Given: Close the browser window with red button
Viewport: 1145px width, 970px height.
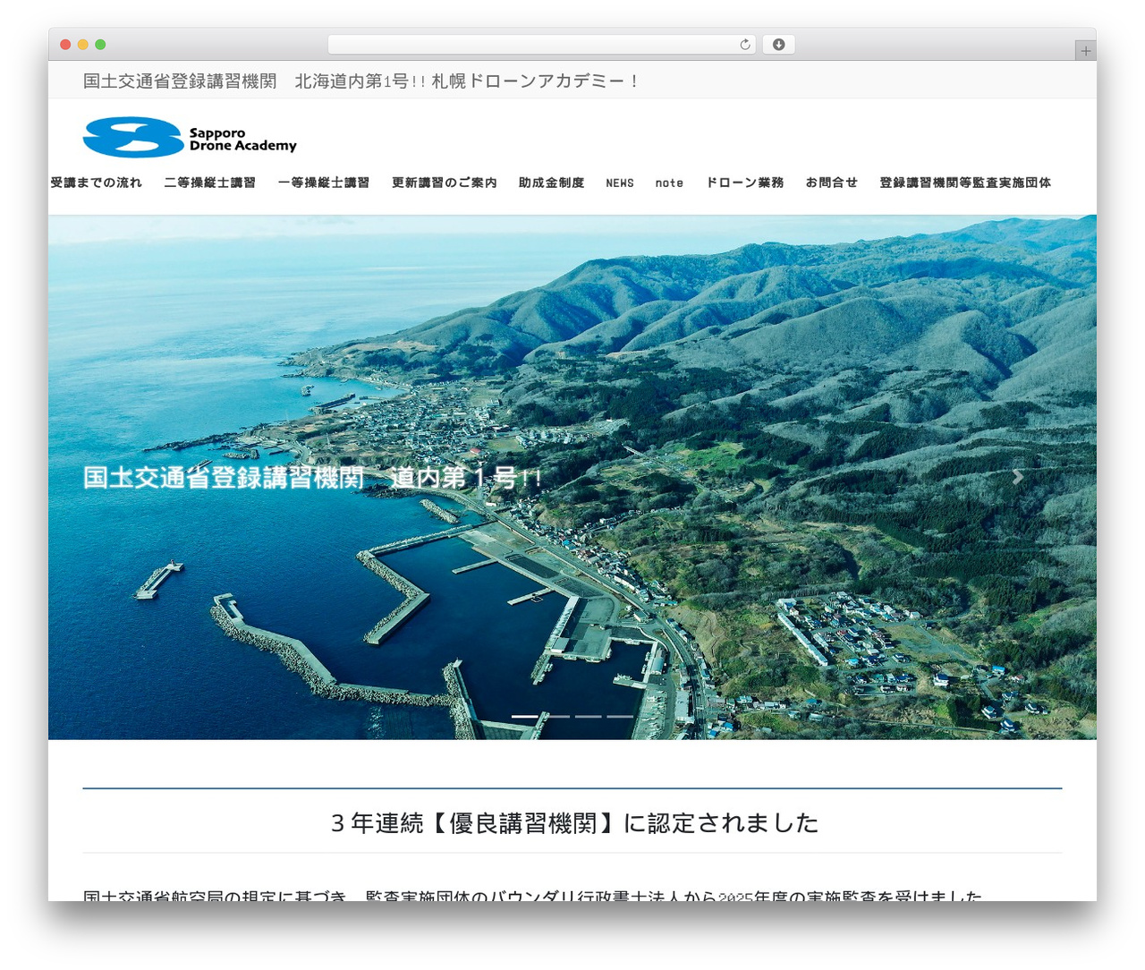Looking at the screenshot, I should click(x=65, y=45).
